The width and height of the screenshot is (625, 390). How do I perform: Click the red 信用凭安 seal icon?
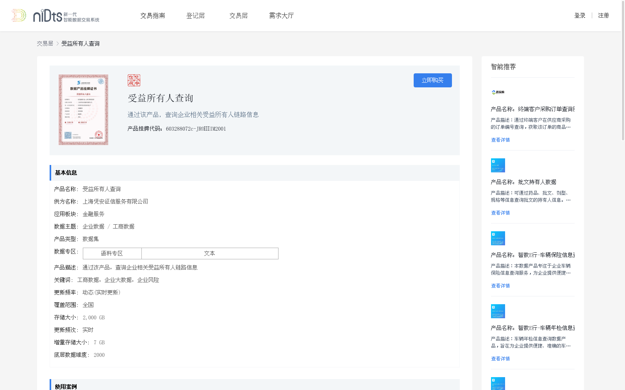point(134,80)
